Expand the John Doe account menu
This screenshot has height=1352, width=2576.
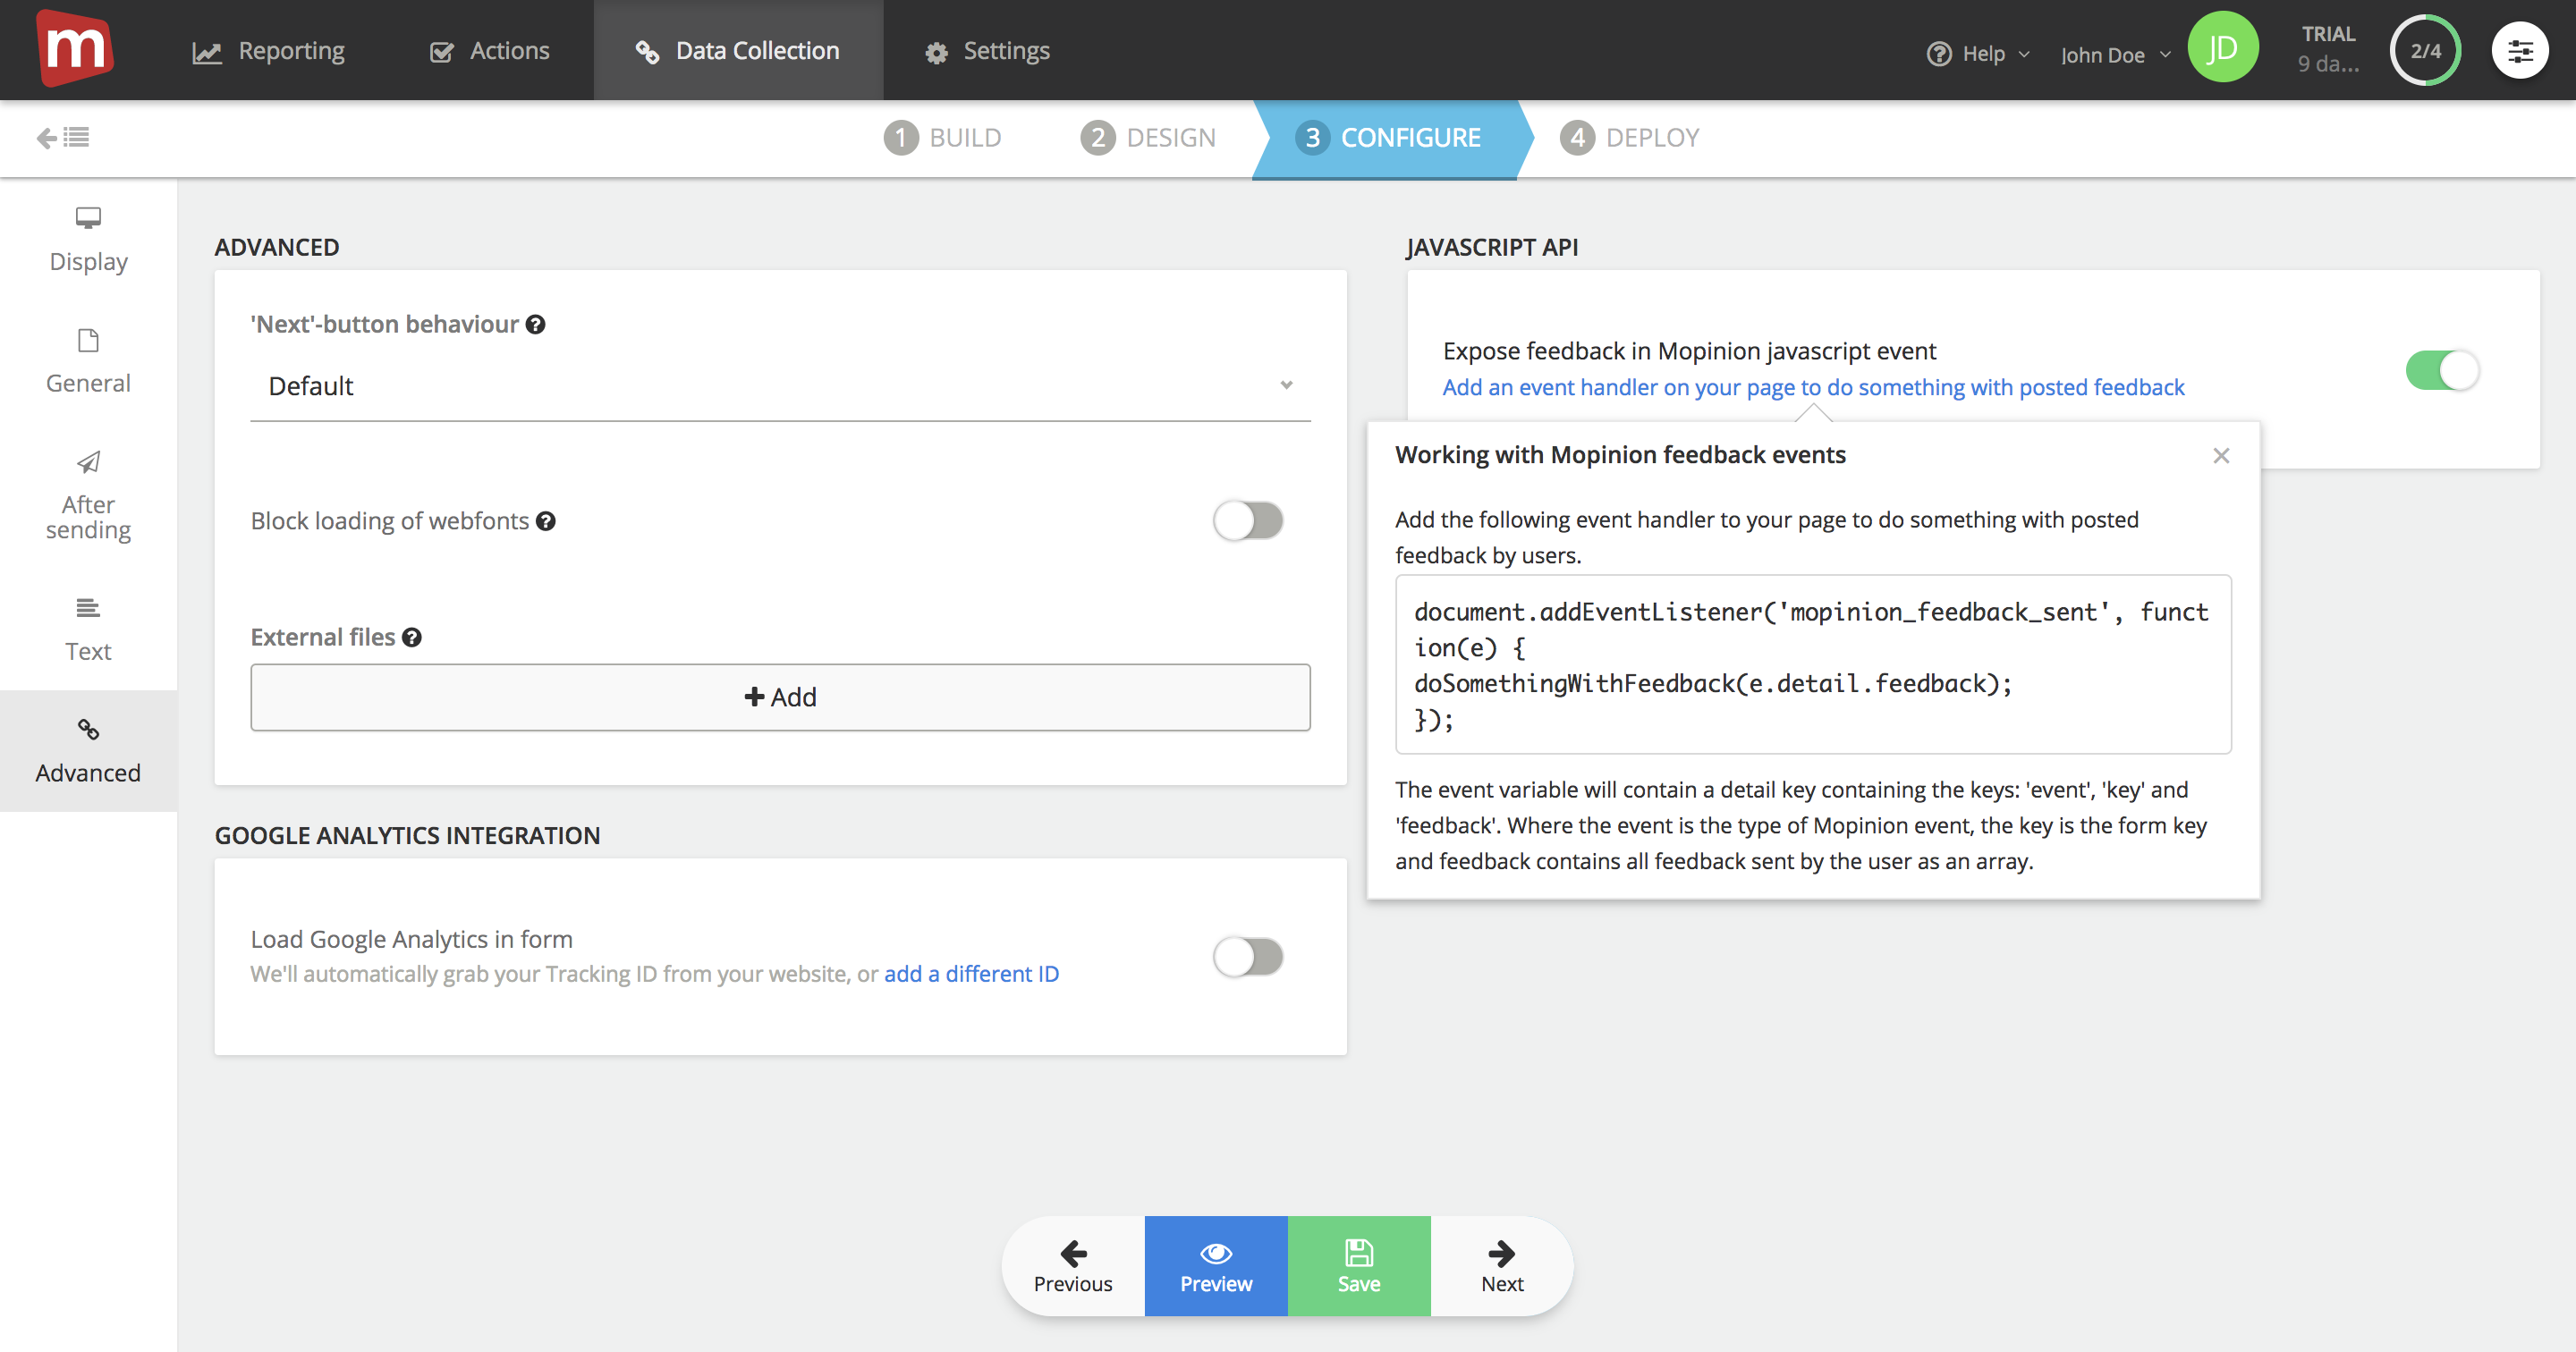click(2111, 54)
